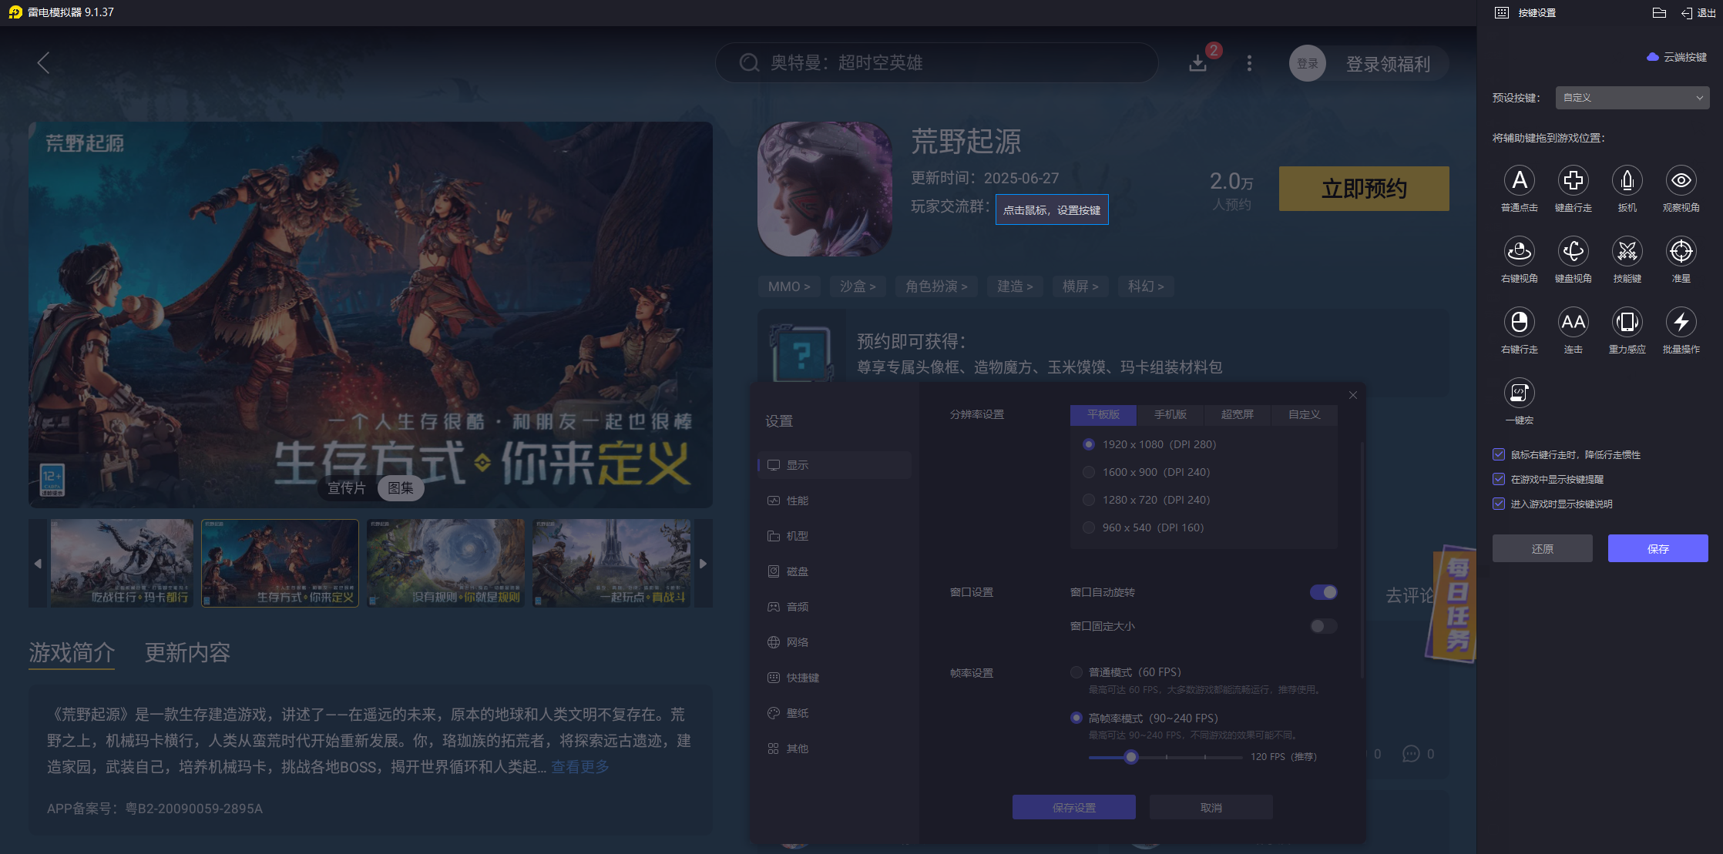Adjust the 120 FPS frame rate slider

pyautogui.click(x=1130, y=757)
